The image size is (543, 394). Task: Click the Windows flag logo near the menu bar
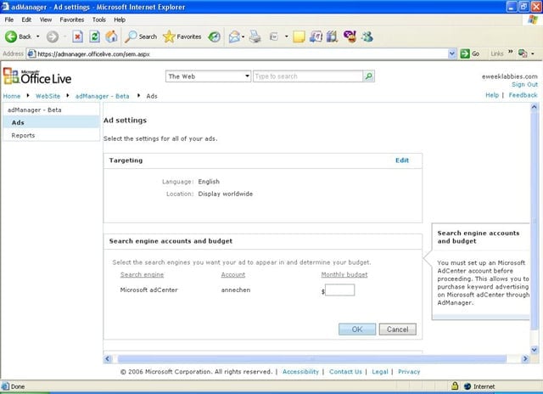pyautogui.click(x=533, y=20)
